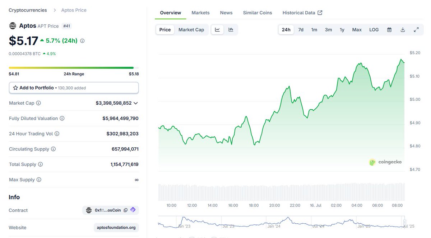Click the Aptos coin logo

[13, 26]
